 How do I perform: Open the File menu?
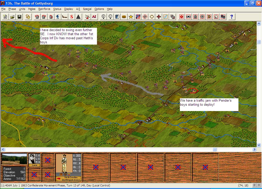point(3,9)
